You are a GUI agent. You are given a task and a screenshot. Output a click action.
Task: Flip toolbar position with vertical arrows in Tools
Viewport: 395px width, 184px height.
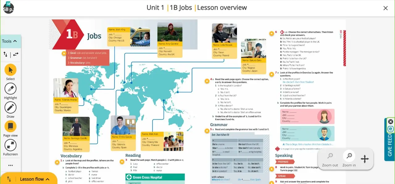(x=6, y=54)
